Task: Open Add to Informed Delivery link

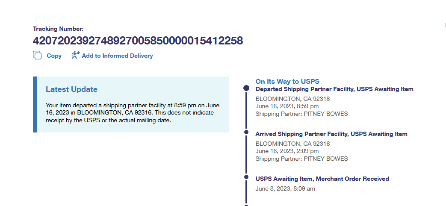Action: [x=117, y=56]
